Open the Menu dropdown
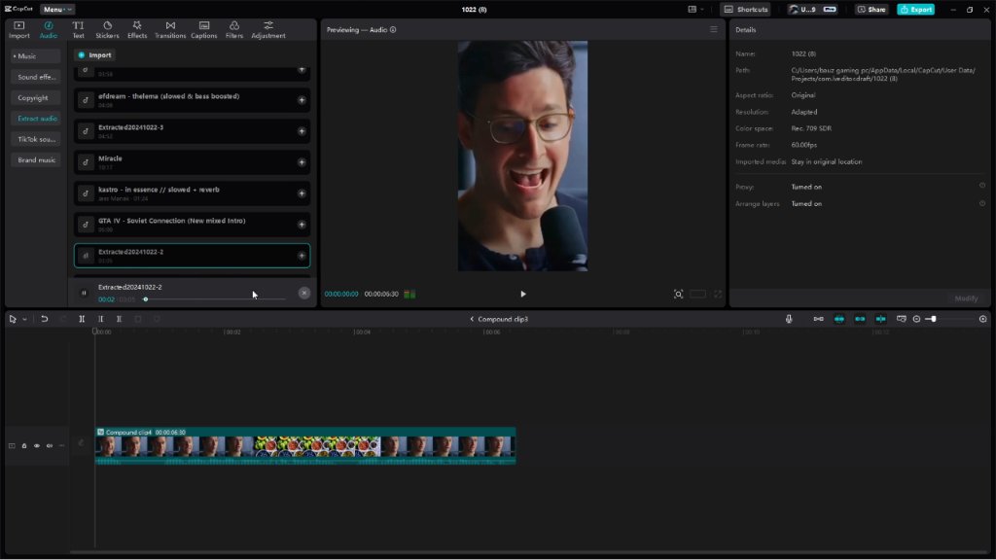This screenshot has width=996, height=560. [57, 10]
